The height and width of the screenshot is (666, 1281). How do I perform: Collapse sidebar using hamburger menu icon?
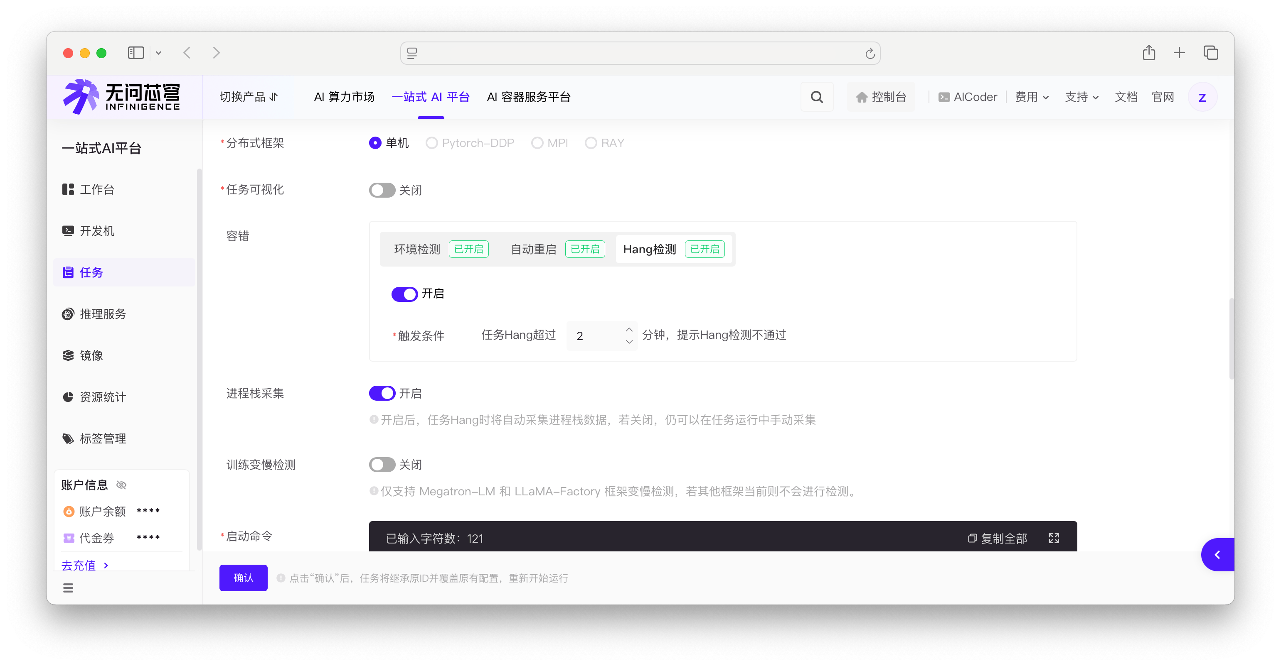68,588
